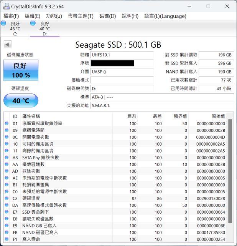Click the blue status orb for attribute 01
The image size is (237, 246).
click(x=6, y=123)
